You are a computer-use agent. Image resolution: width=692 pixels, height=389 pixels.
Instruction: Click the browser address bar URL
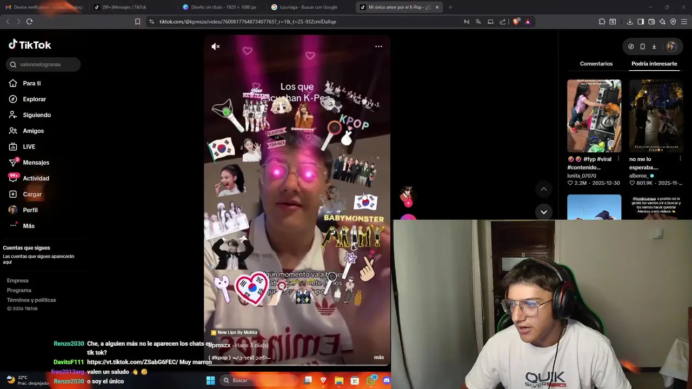[248, 22]
